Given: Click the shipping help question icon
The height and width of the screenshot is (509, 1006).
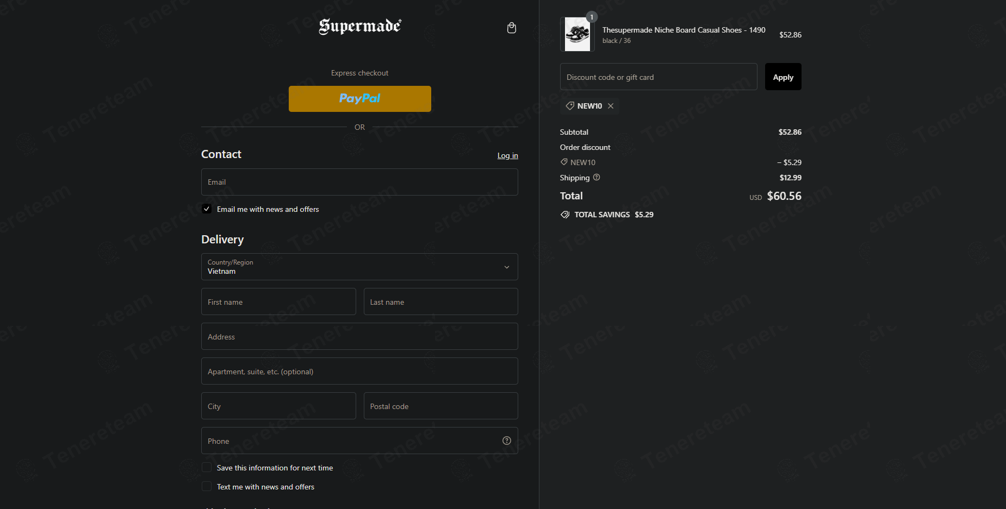Looking at the screenshot, I should click(597, 177).
